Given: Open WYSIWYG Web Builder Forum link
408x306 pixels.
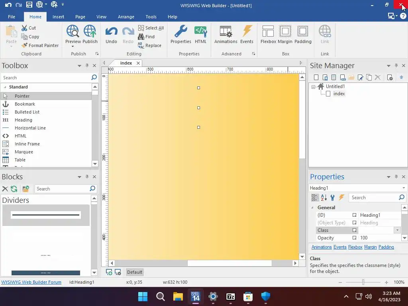Looking at the screenshot, I should click(31, 282).
